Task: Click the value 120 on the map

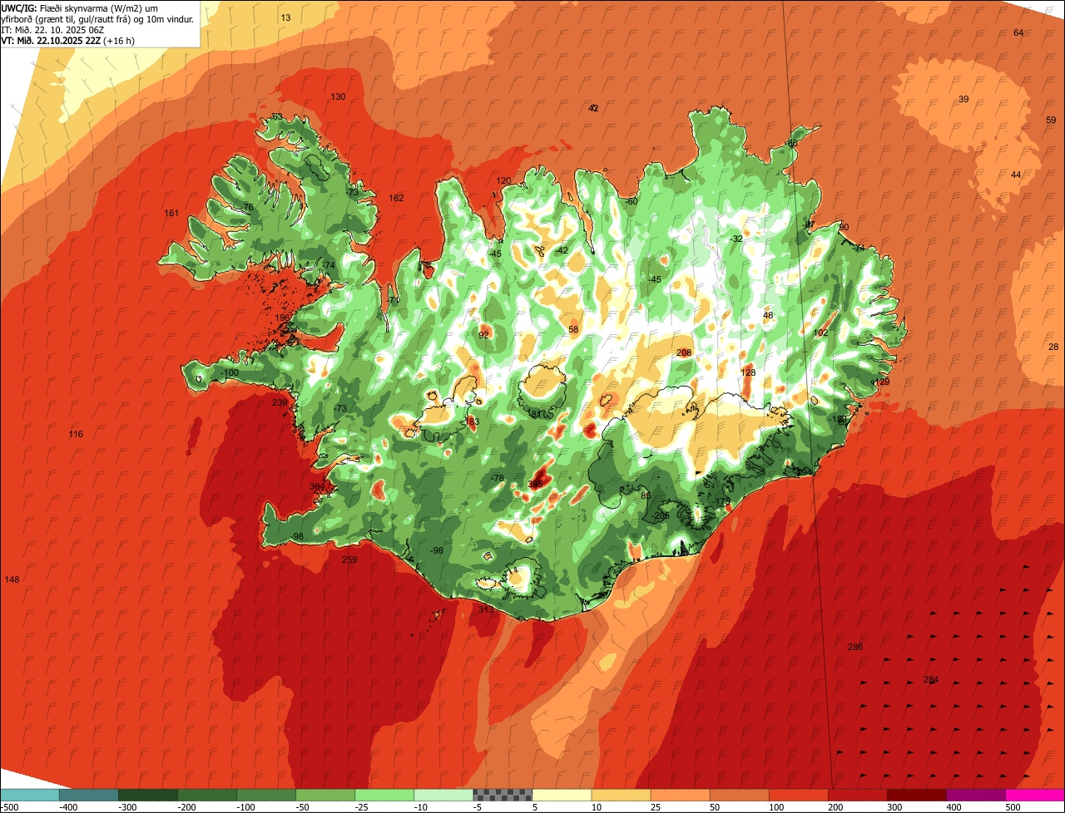Action: [503, 180]
